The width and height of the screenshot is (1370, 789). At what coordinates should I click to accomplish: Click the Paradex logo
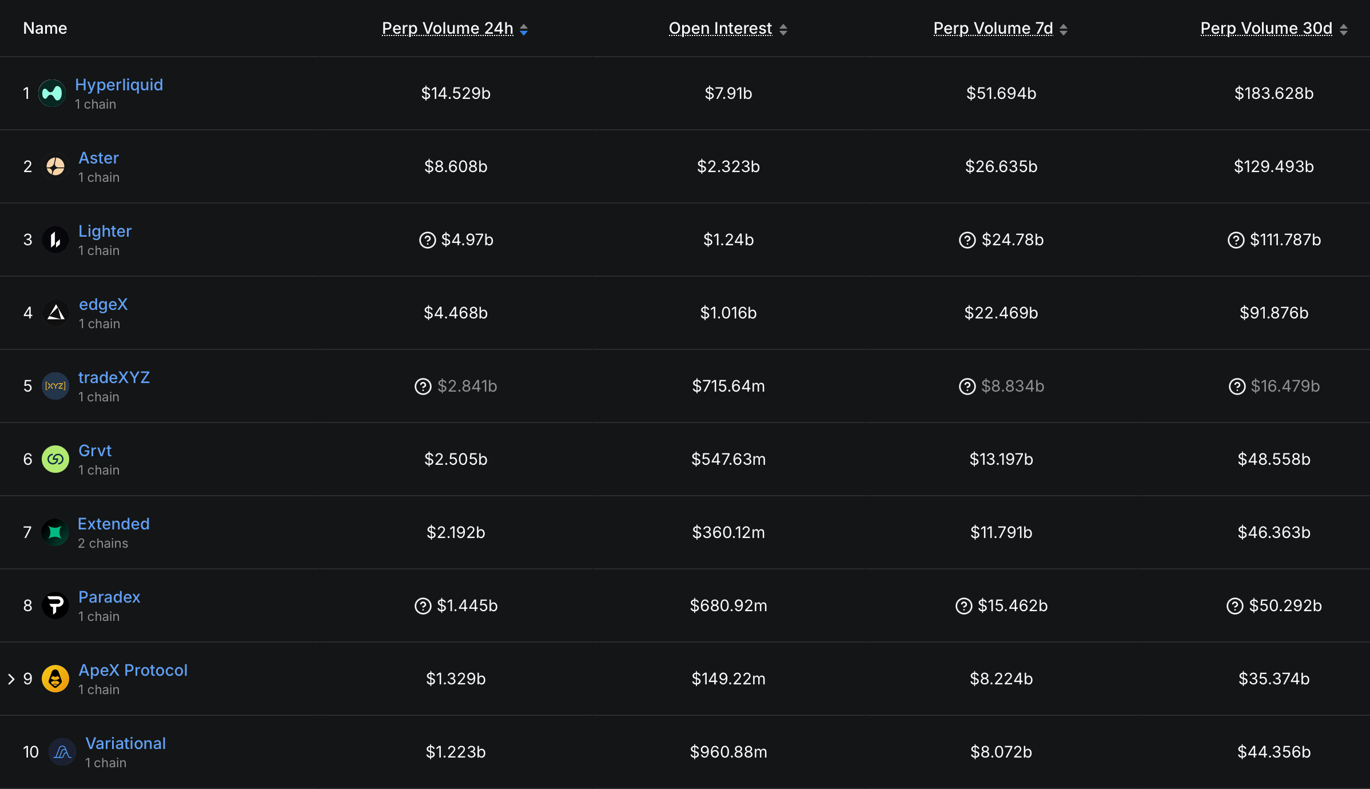click(x=55, y=605)
